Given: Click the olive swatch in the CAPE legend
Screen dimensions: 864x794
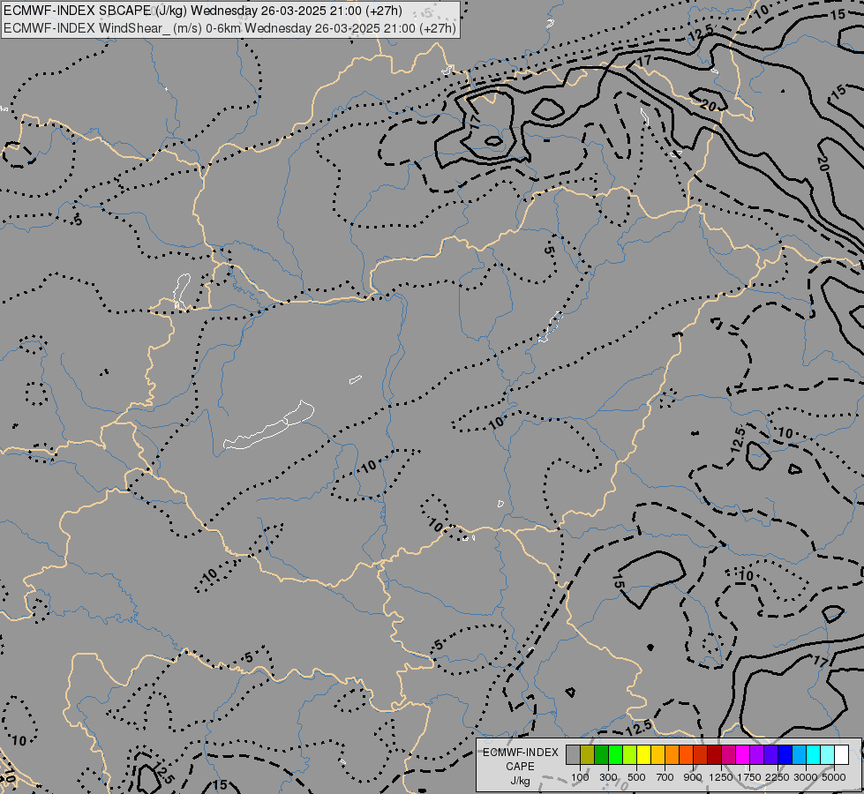Looking at the screenshot, I should coord(588,754).
